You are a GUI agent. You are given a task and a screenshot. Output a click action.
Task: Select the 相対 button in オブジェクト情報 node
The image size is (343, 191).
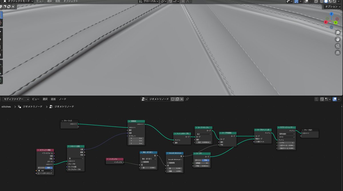49,168
